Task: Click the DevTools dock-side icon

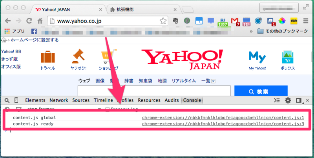Action: [x=299, y=100]
